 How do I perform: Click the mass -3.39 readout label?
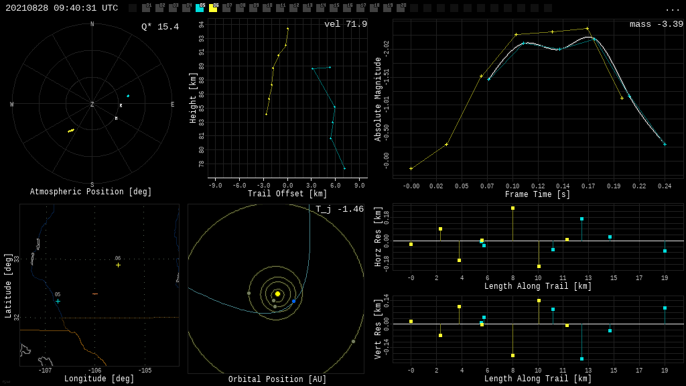pyautogui.click(x=656, y=25)
